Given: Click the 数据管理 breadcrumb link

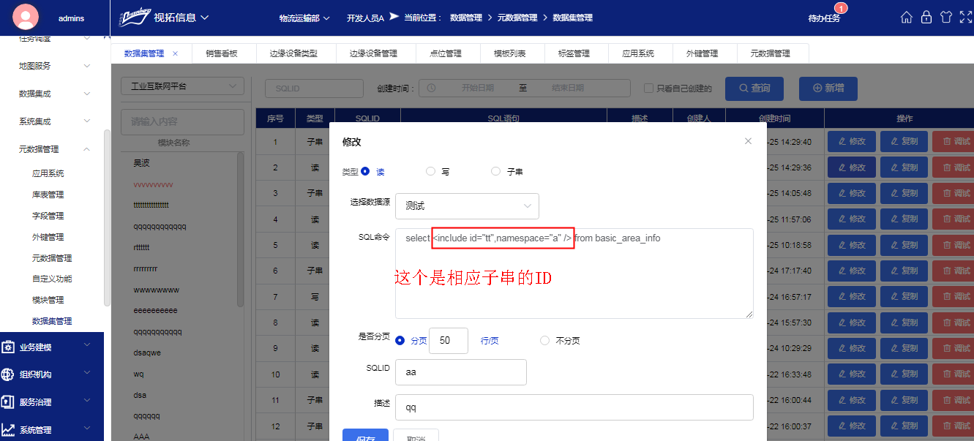Looking at the screenshot, I should pyautogui.click(x=466, y=18).
